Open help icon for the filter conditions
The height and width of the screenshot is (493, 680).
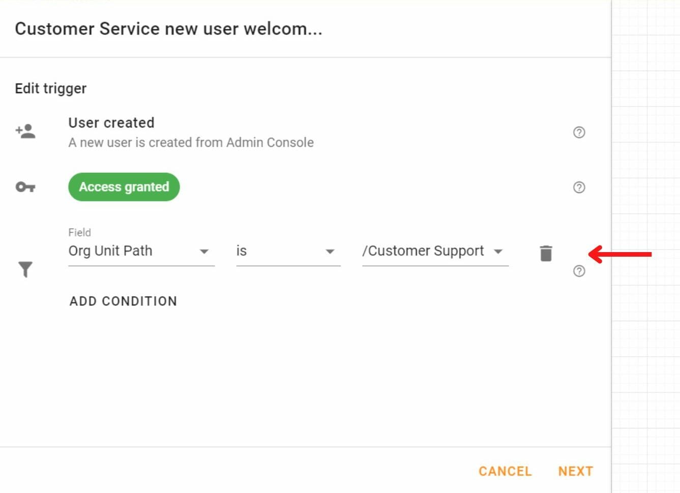pyautogui.click(x=579, y=271)
